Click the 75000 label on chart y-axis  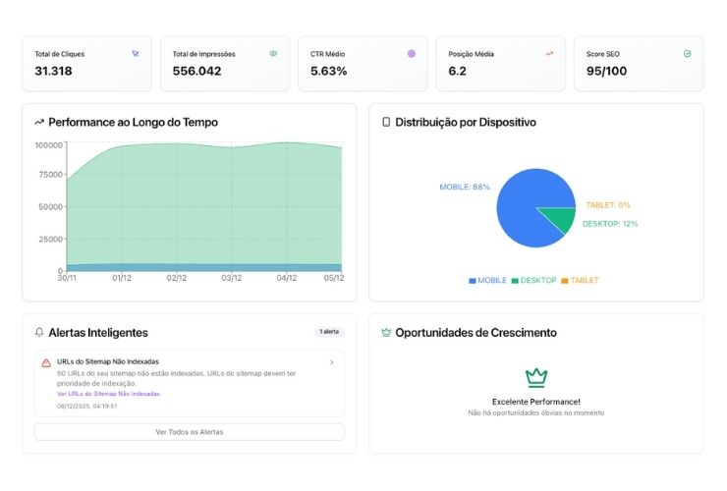(x=50, y=175)
